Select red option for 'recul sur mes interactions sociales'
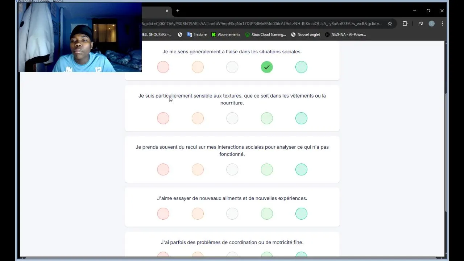This screenshot has height=261, width=464. [163, 170]
